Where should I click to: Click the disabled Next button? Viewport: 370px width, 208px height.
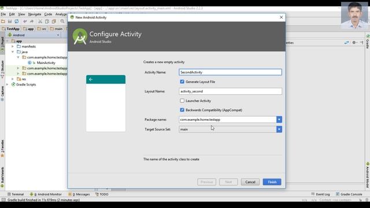228,182
